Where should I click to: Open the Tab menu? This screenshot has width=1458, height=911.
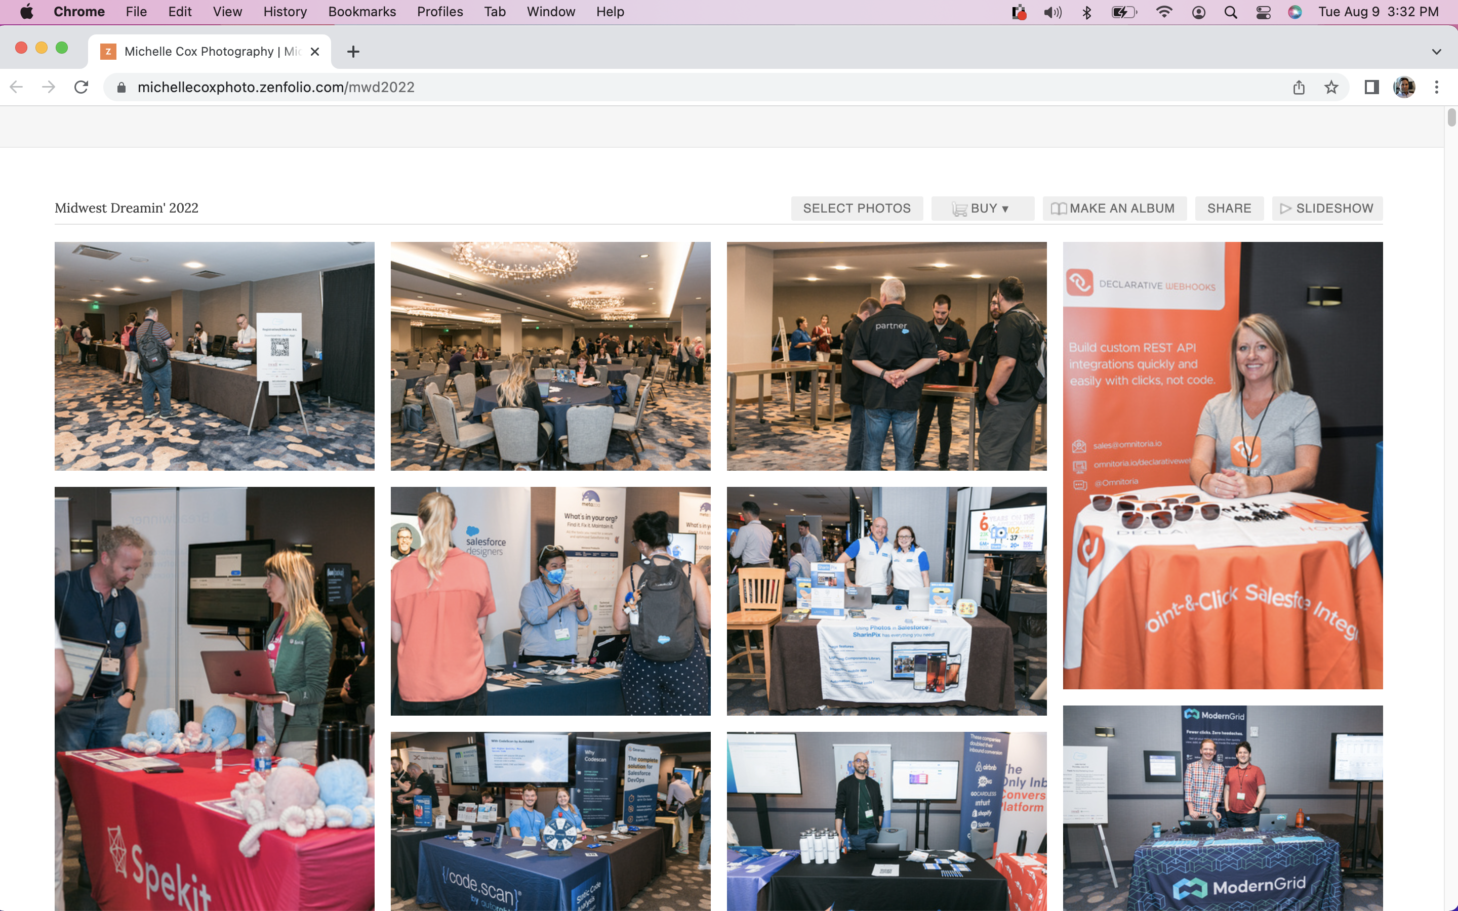tap(495, 12)
